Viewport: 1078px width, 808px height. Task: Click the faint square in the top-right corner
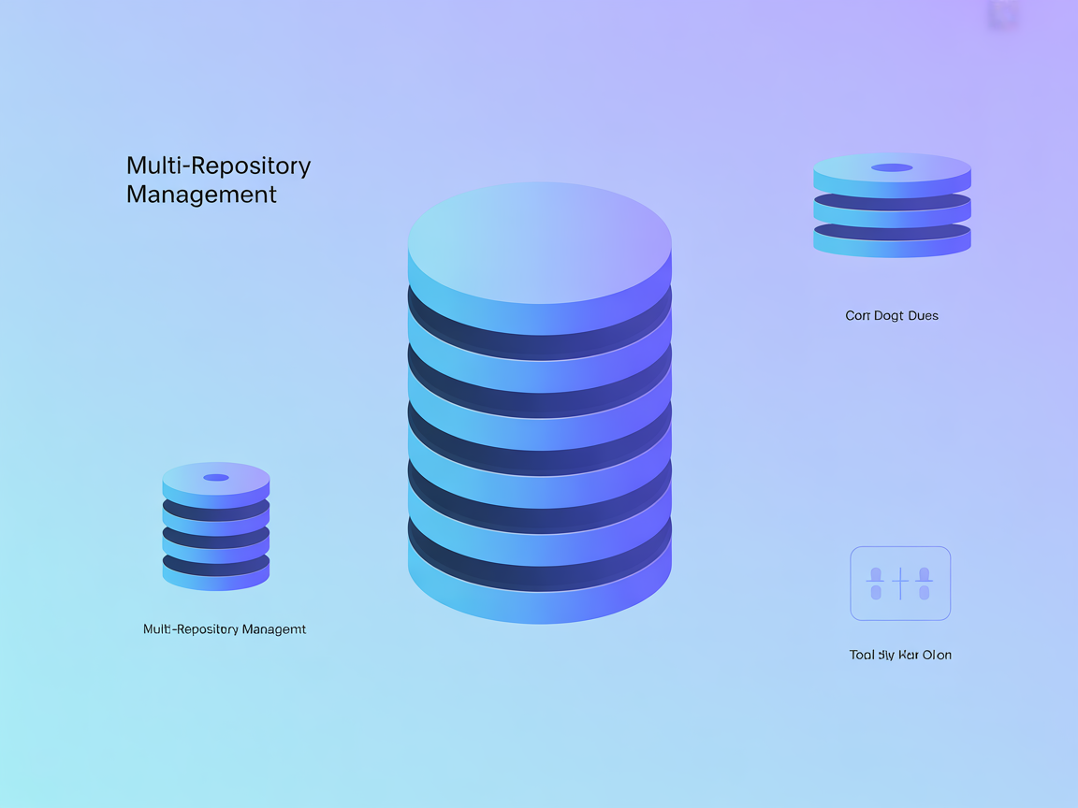1003,15
